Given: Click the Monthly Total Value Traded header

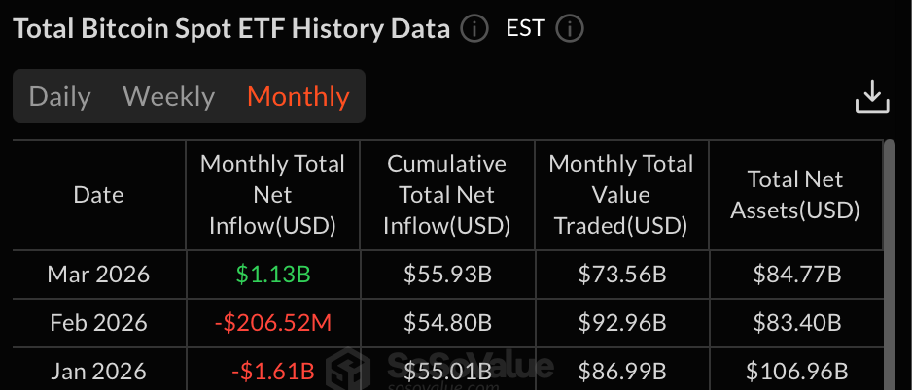Looking at the screenshot, I should pos(621,195).
